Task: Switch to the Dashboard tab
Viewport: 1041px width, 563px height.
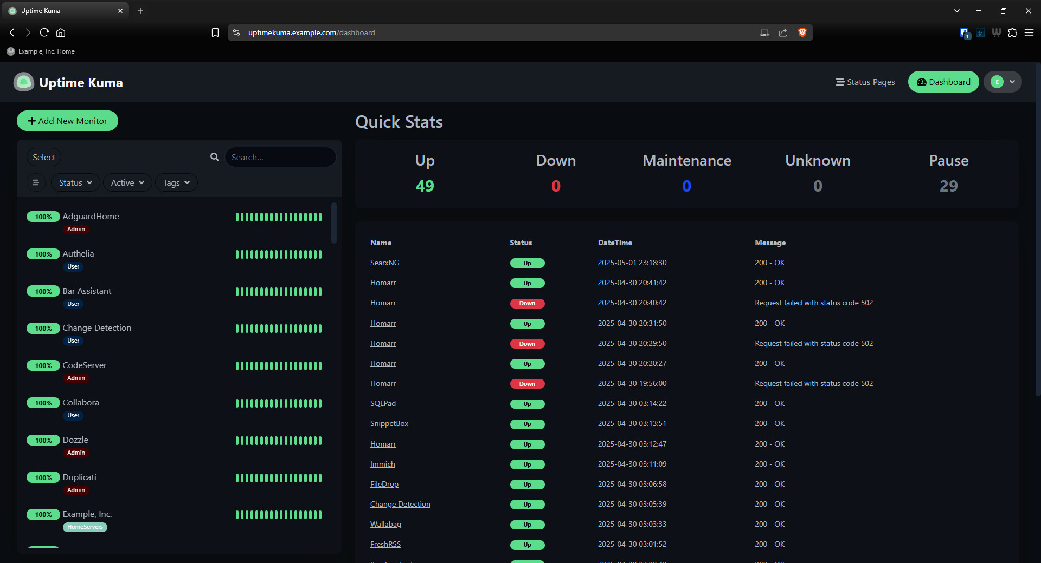Action: coord(943,82)
